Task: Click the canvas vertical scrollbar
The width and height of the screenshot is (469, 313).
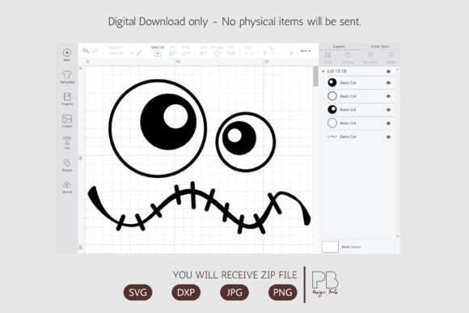Action: (315, 76)
